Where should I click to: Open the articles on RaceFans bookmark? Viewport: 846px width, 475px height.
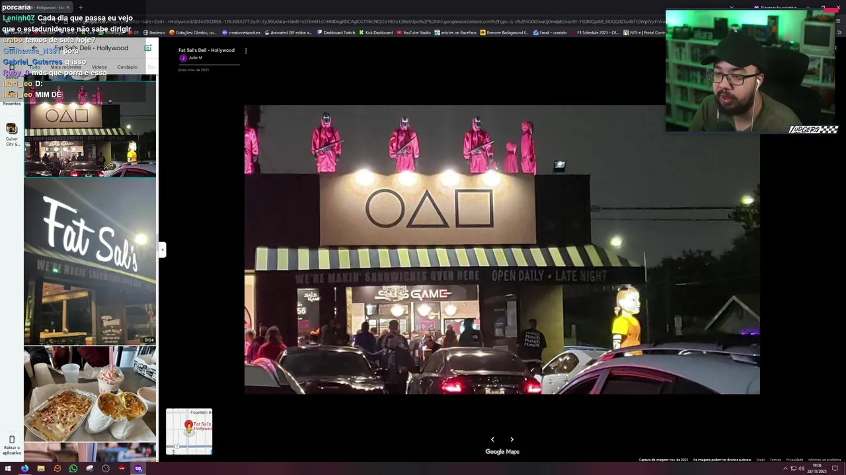tap(455, 32)
